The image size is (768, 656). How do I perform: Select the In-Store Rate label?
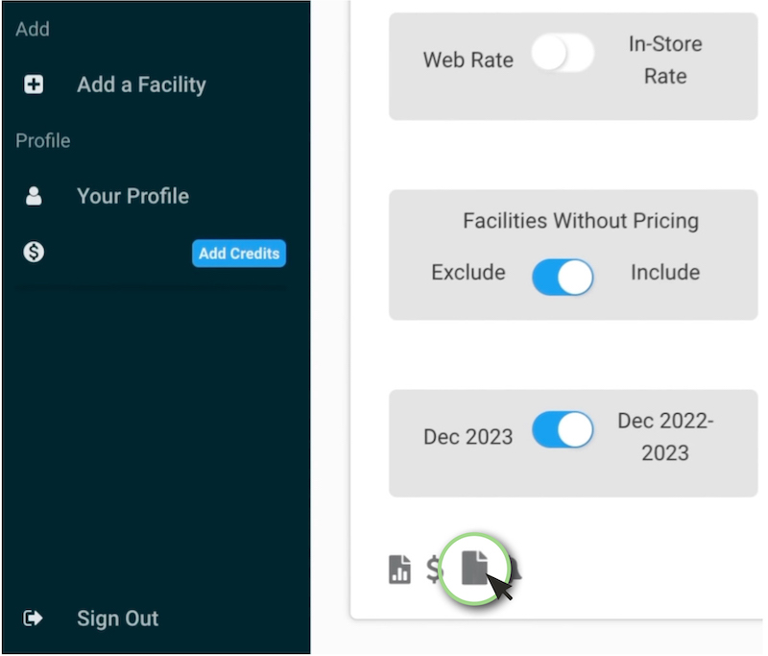pos(665,60)
